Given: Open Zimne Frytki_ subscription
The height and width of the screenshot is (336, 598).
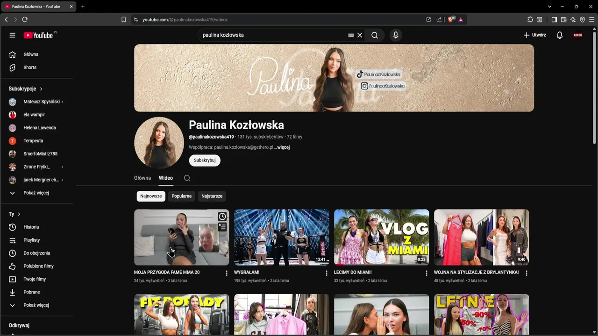Looking at the screenshot, I should click(x=37, y=167).
